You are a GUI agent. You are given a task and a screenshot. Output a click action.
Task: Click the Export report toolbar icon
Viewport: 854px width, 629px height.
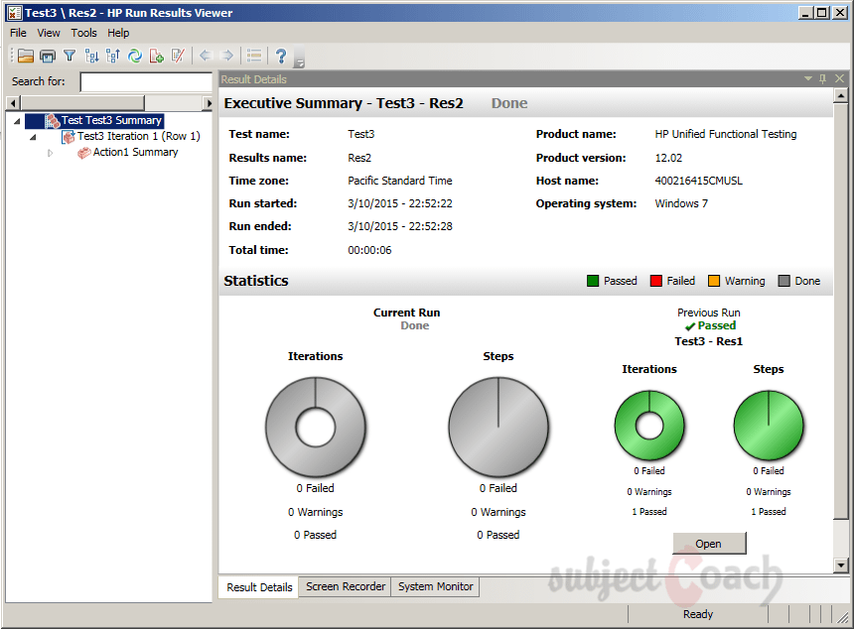coord(156,56)
